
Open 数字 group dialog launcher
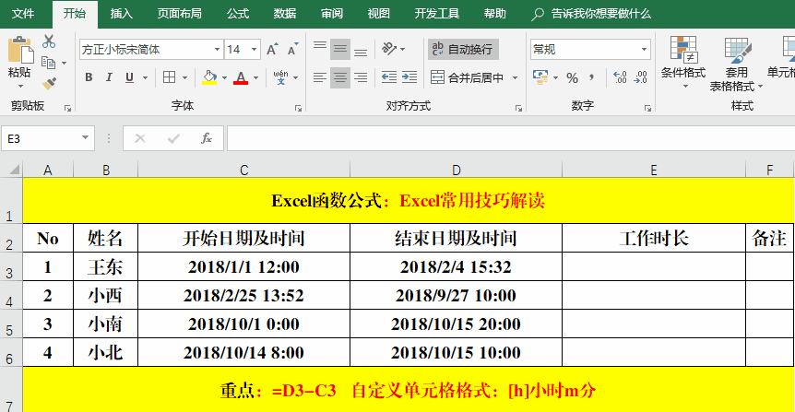click(647, 108)
